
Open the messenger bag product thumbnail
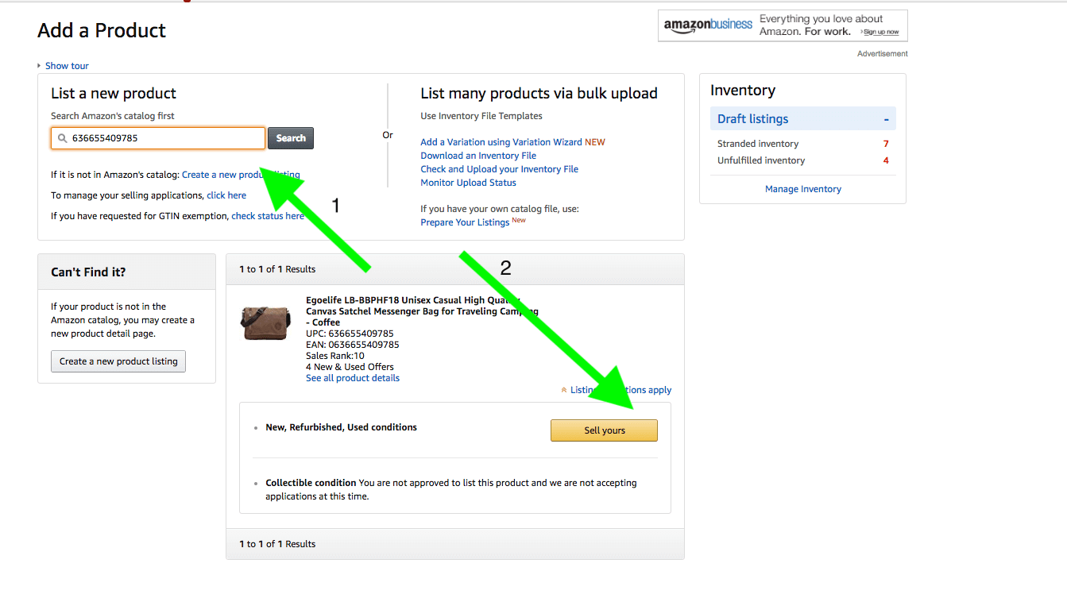pos(265,322)
